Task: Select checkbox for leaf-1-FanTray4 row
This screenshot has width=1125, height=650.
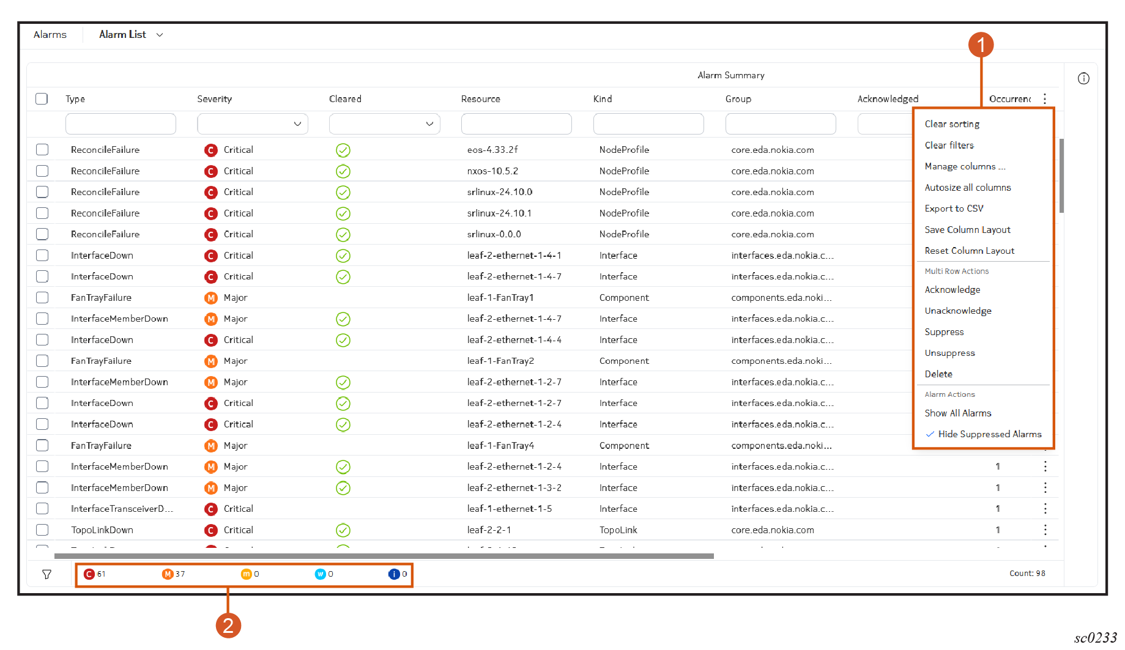Action: pyautogui.click(x=42, y=446)
